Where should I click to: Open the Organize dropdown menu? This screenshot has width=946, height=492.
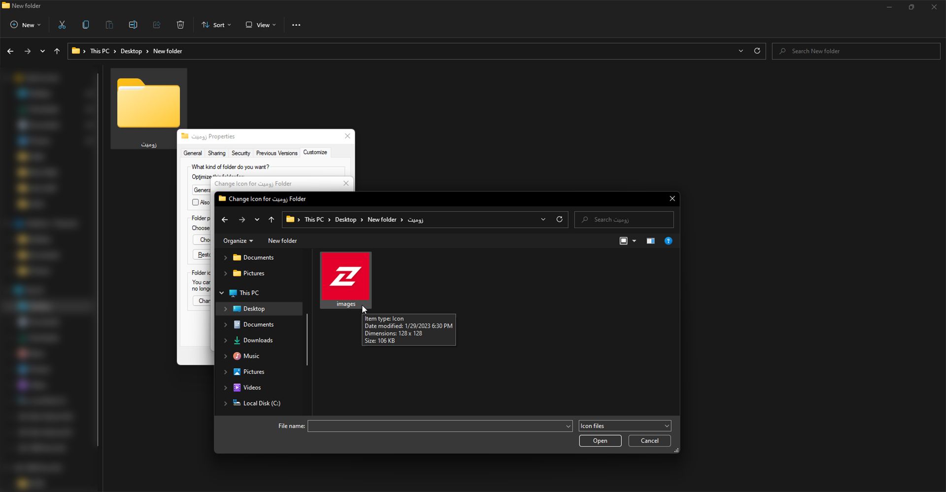237,241
